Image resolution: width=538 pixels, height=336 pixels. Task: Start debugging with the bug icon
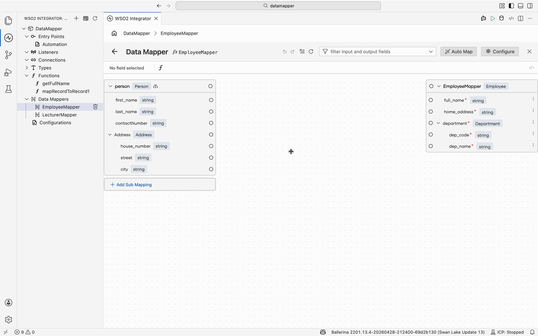coord(502,18)
